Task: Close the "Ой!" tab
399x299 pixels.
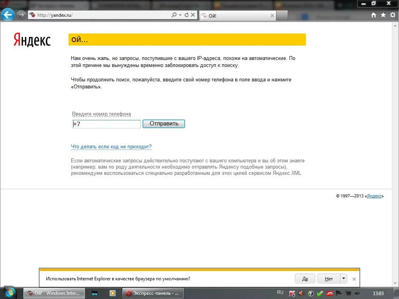Action: [272, 16]
